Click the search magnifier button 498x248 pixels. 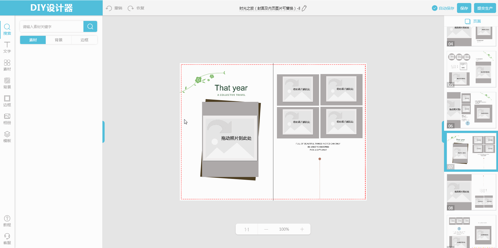pos(90,26)
